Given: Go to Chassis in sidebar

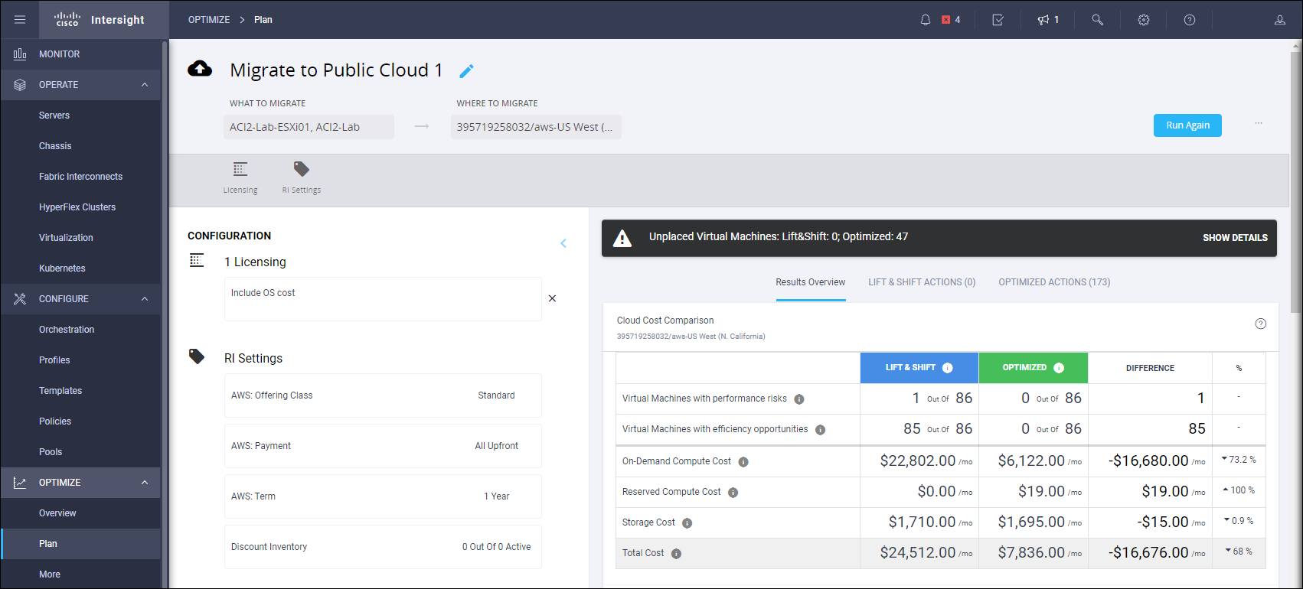Looking at the screenshot, I should pos(80,146).
